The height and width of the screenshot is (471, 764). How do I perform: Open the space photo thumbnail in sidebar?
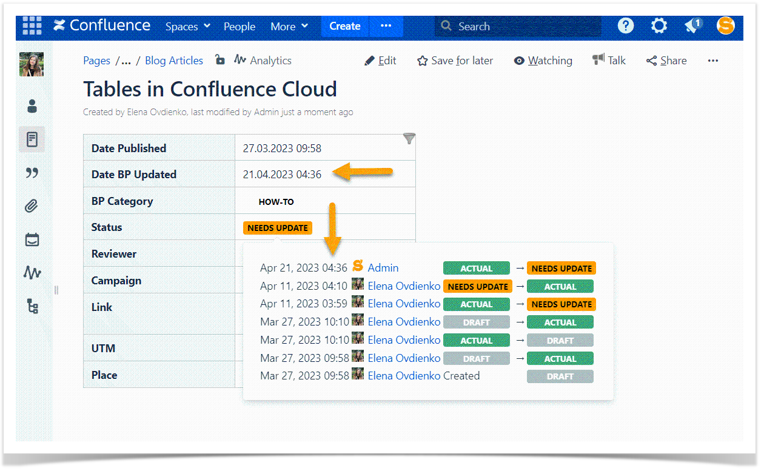[32, 64]
